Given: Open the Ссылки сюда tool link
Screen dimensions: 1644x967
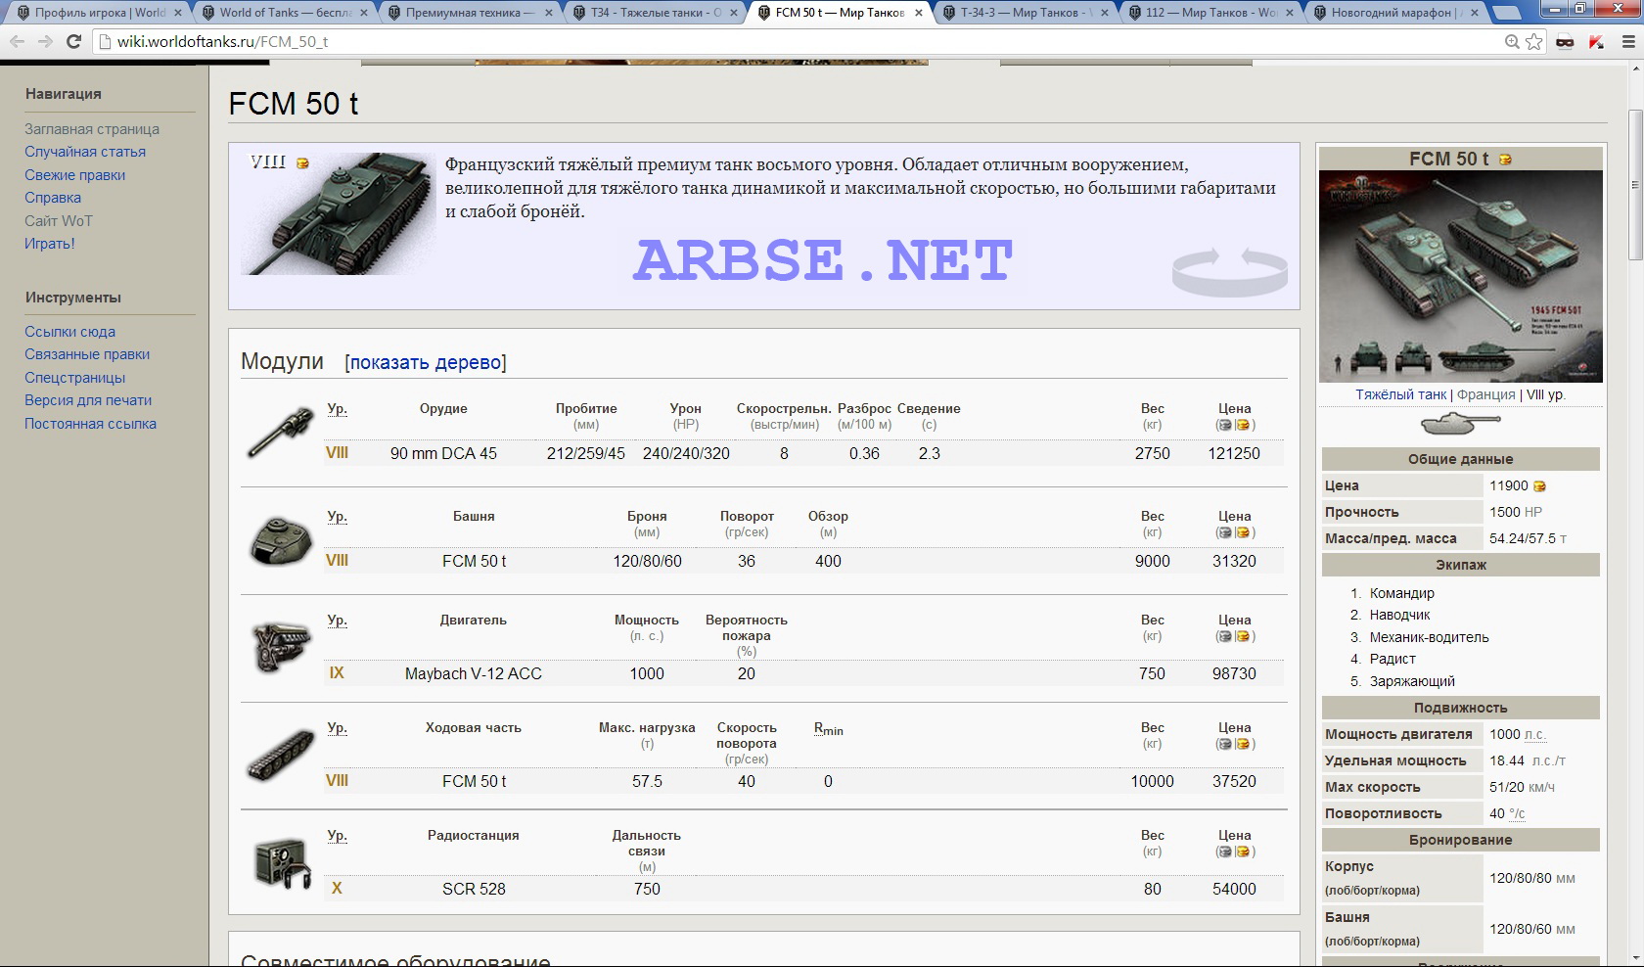Looking at the screenshot, I should point(70,332).
